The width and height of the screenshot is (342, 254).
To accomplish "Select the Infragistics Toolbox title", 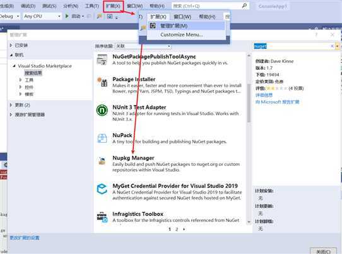I will click(x=138, y=214).
